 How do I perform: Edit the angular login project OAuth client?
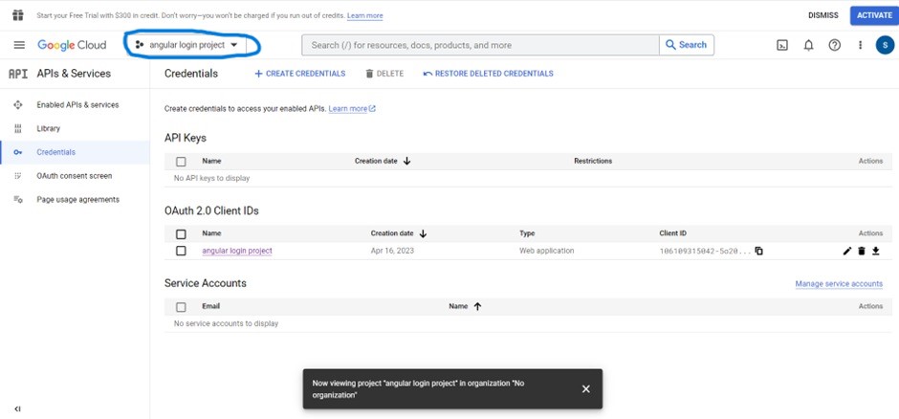coord(846,252)
